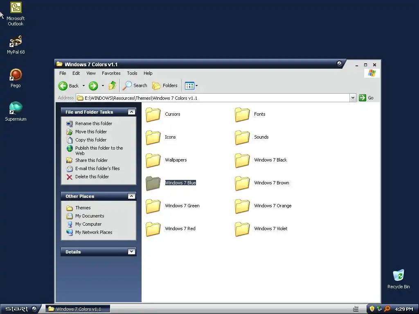Select the Windows 7 Black folder icon
The image size is (419, 314).
(242, 160)
